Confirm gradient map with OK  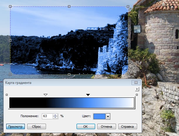[86, 127]
